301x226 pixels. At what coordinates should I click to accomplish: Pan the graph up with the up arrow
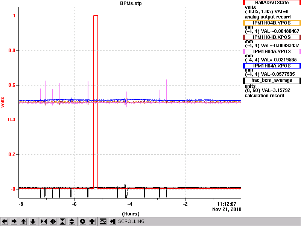click(23, 221)
